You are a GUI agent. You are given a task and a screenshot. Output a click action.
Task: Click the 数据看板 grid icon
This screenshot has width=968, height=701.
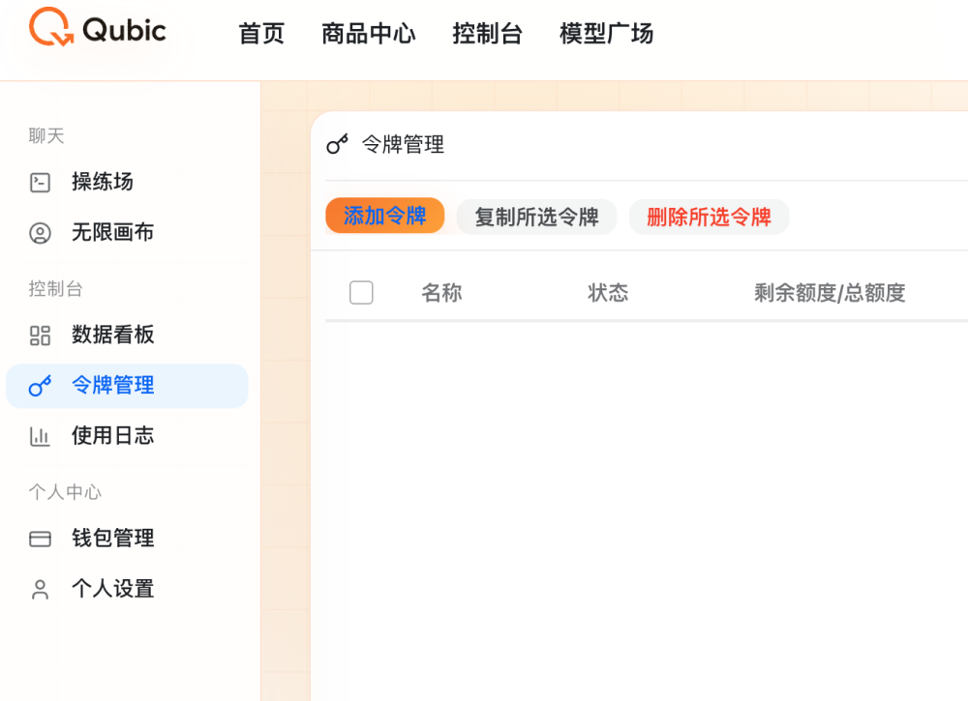pos(40,336)
